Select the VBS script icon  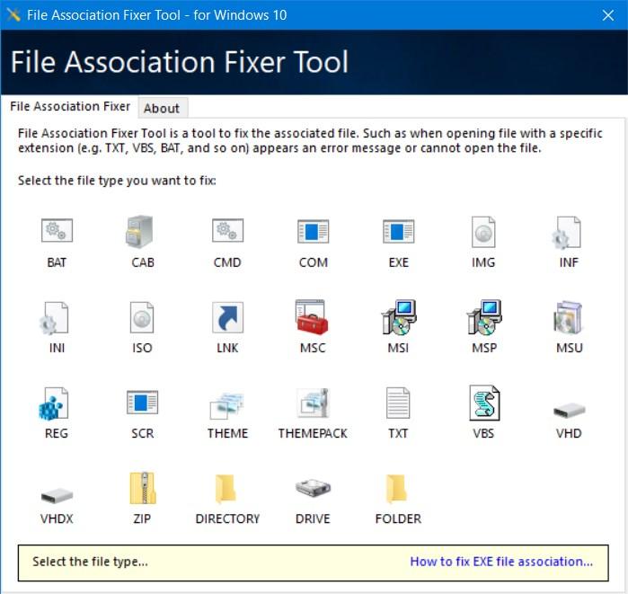[484, 403]
